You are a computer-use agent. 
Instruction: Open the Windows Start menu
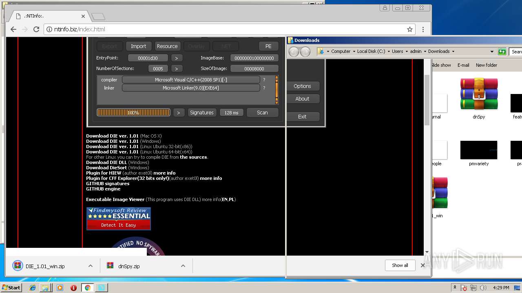[x=11, y=287]
